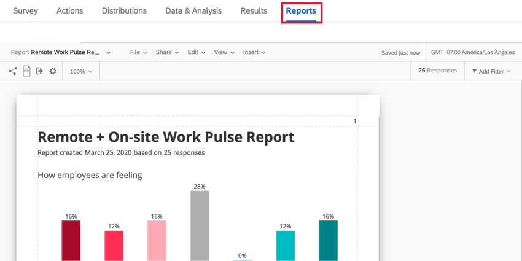Expand the report name dropdown

click(108, 53)
